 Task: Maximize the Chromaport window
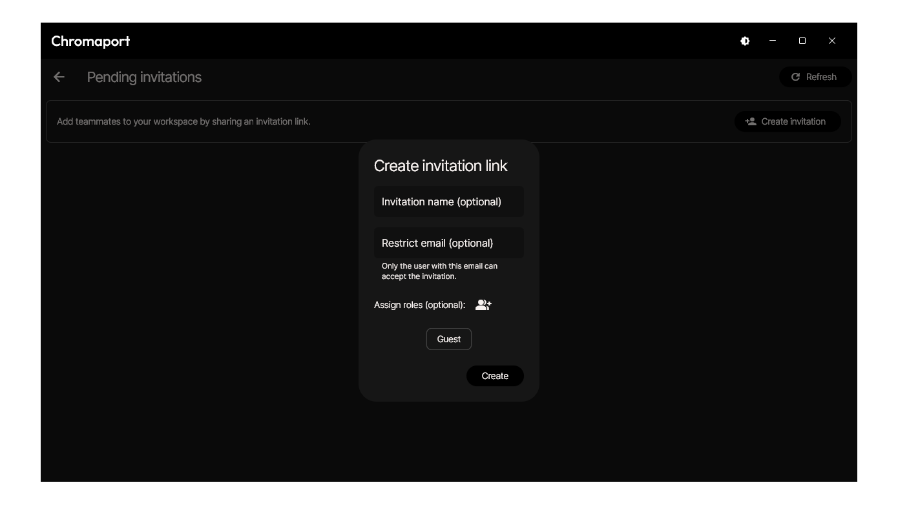[x=802, y=41]
